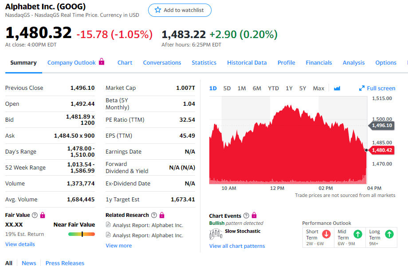Click the Fair Value gradient gauge
Viewport: 408px width, 266px height.
(x=82, y=234)
